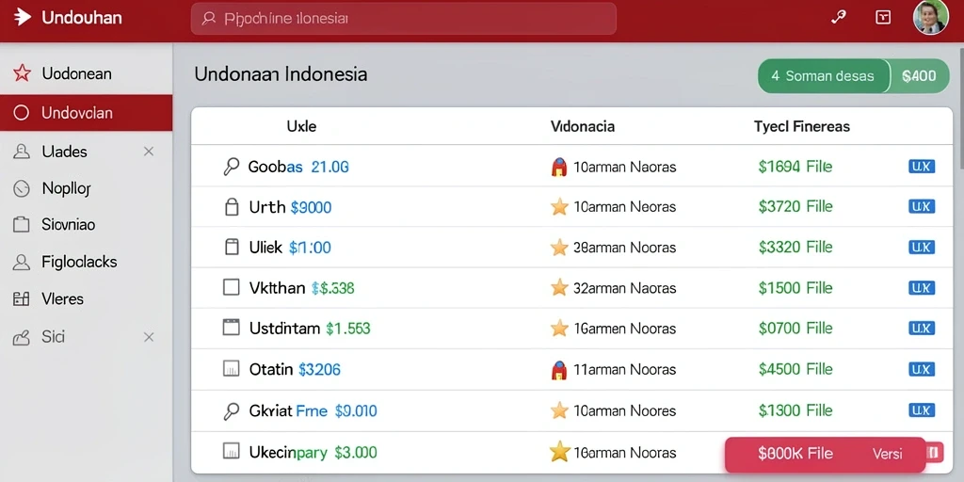Close the Ulades sidebar entry

coord(148,152)
